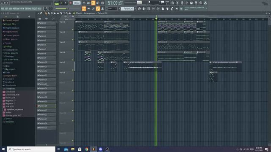The image size is (271, 152).
Task: Click the undo history icon
Action: pos(173,3)
